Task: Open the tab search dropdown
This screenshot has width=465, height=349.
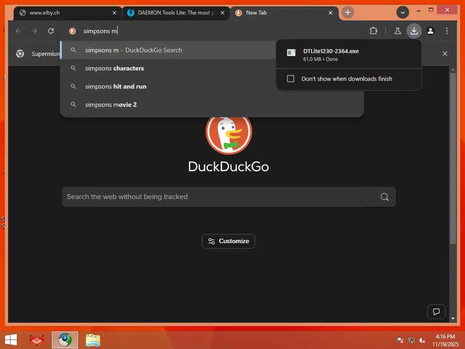Action: (402, 12)
